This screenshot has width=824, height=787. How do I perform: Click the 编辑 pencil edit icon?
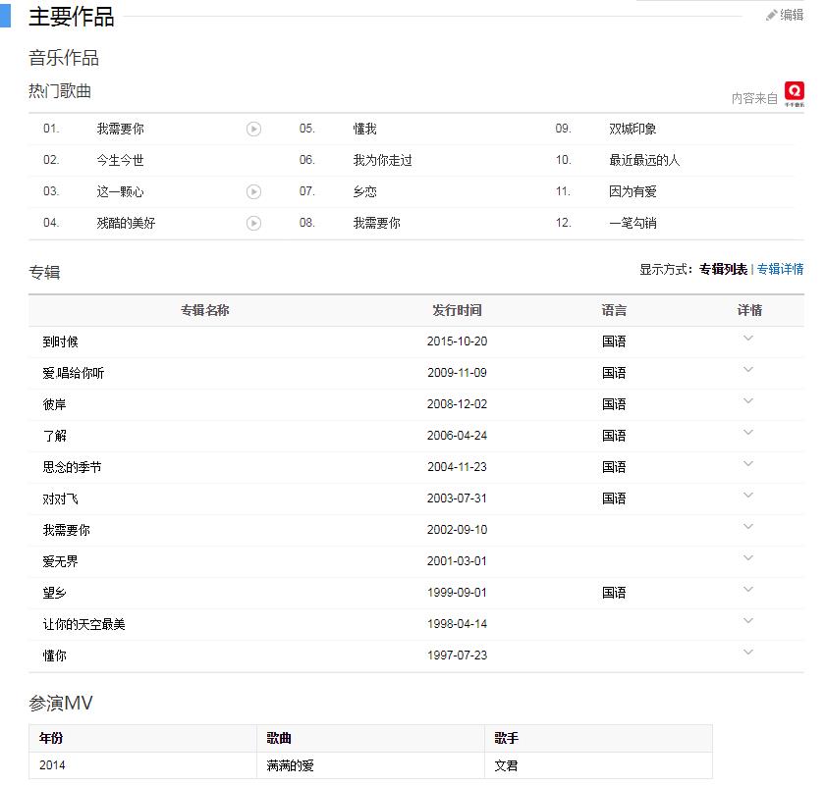pos(771,15)
